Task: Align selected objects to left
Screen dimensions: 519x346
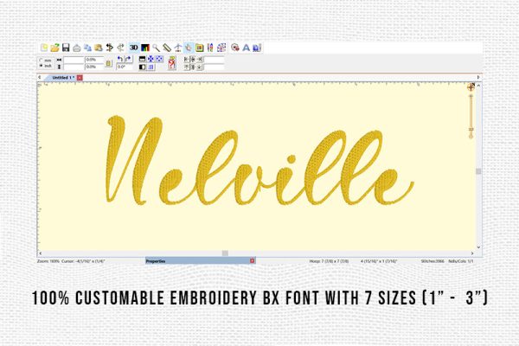Action: (x=186, y=60)
